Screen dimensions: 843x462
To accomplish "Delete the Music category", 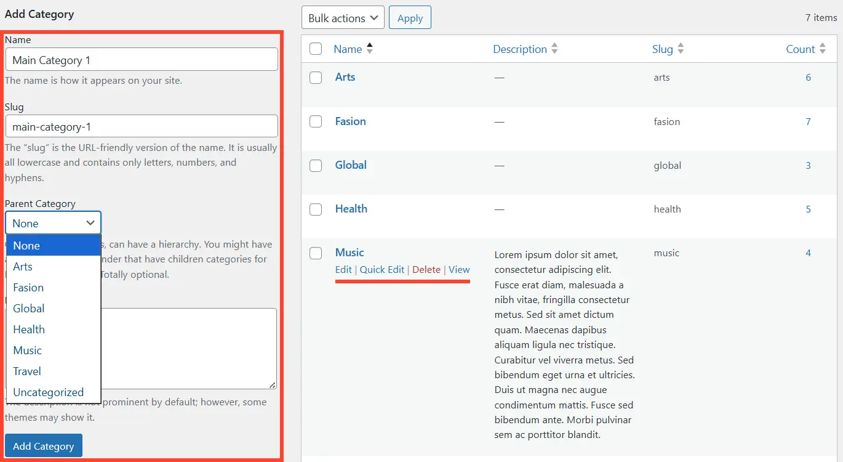I will tap(426, 270).
